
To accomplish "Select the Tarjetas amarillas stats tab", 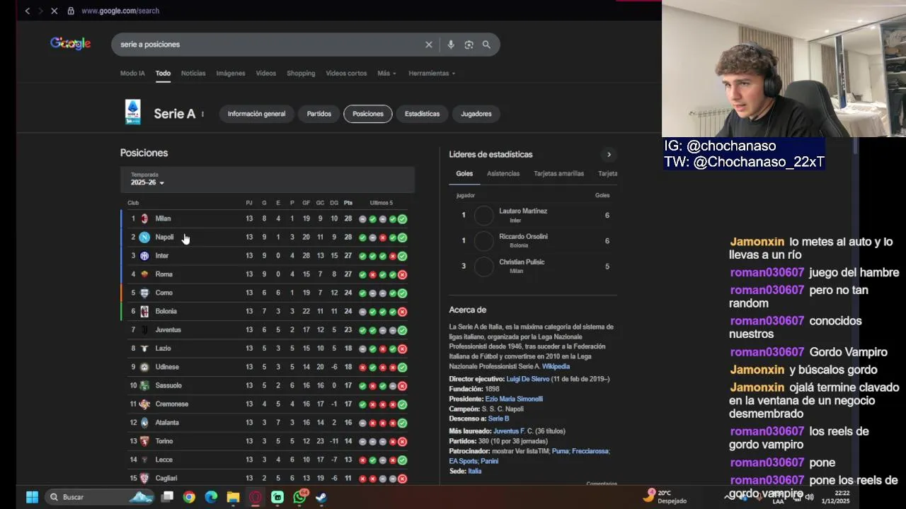I will [x=558, y=174].
